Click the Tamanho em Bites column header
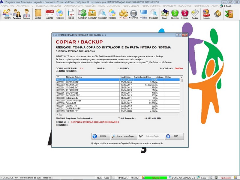Image resolution: width=240 pixels, height=180 pixels. point(144,77)
